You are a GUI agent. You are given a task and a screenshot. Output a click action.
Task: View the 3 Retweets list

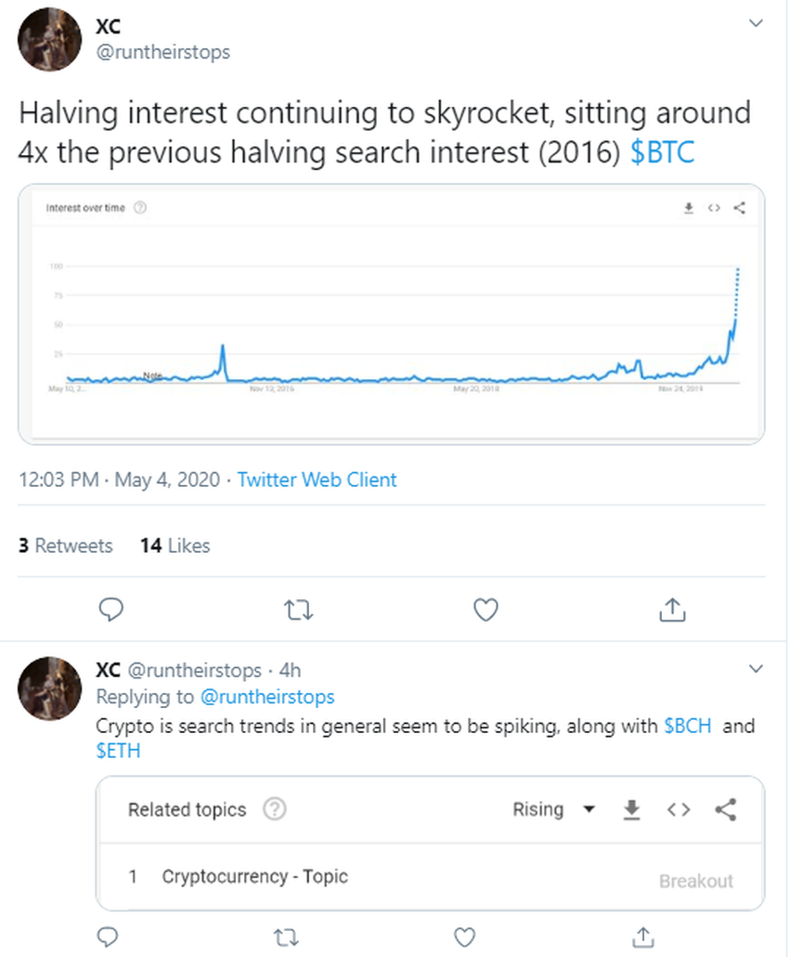click(x=65, y=545)
